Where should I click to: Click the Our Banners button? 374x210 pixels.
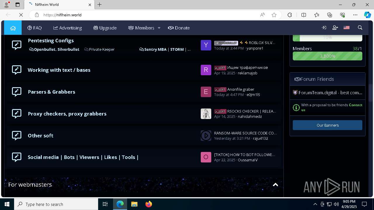pyautogui.click(x=328, y=125)
